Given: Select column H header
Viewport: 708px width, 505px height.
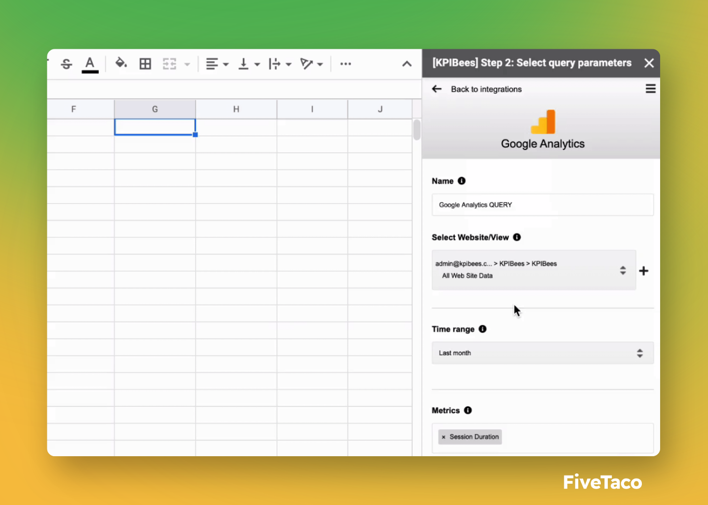Looking at the screenshot, I should tap(236, 109).
